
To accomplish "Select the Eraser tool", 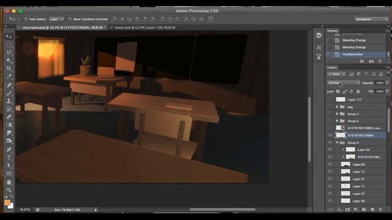I will [9, 117].
